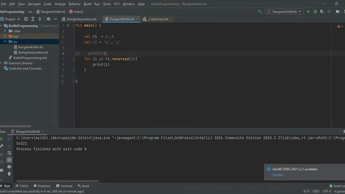Select RangesInKotlin.kt in project tree

click(30, 47)
